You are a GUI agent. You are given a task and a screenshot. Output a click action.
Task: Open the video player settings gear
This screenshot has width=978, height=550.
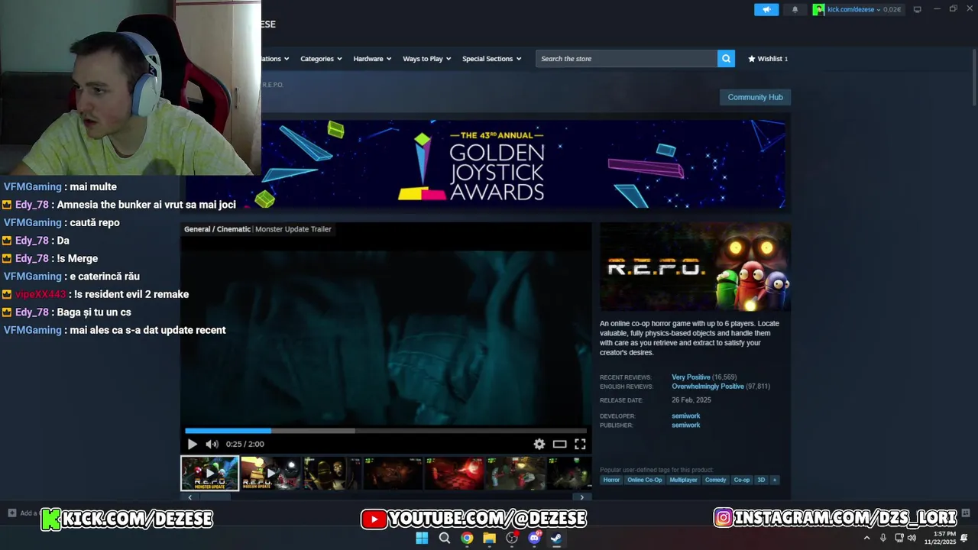tap(539, 444)
